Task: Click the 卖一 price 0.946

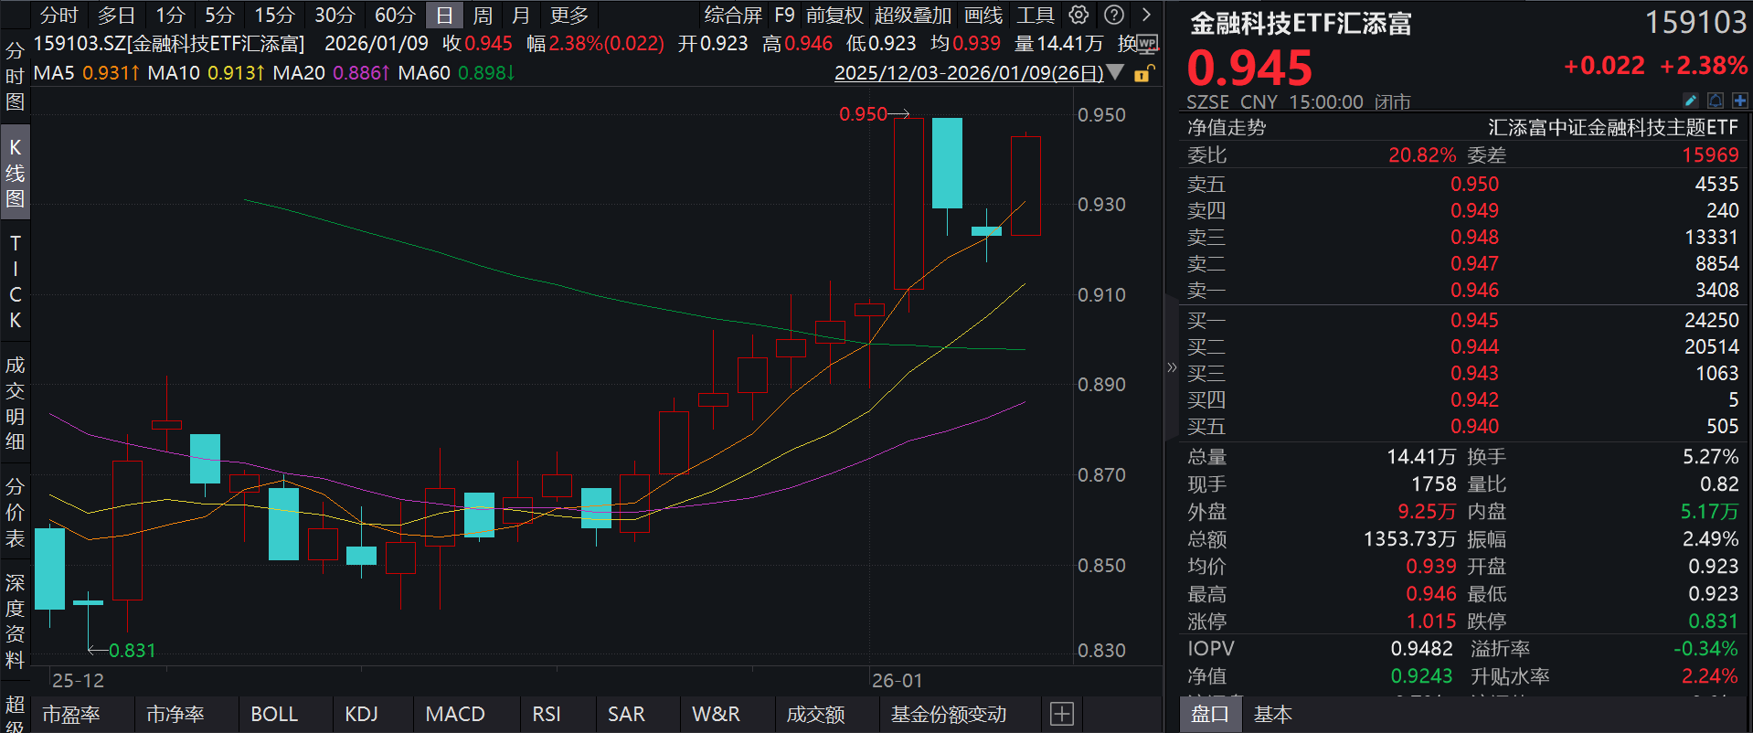Action: 1474,291
